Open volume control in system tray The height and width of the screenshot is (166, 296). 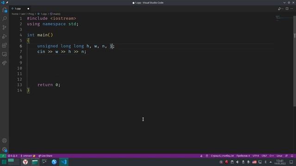point(237,162)
